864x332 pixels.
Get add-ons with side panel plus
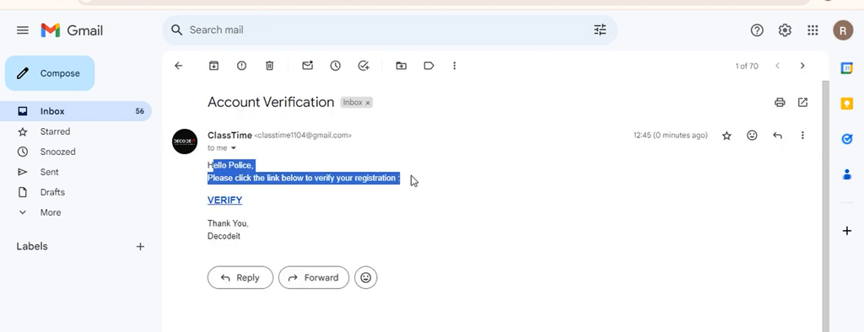point(847,231)
